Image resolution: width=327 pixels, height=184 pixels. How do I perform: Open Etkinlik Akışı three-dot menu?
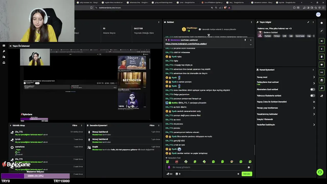tap(81, 125)
